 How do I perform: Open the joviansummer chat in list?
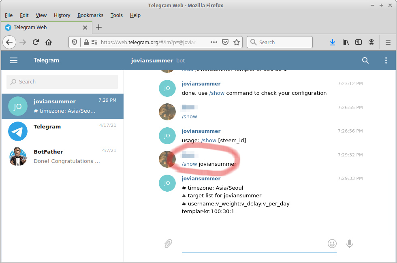click(x=62, y=106)
